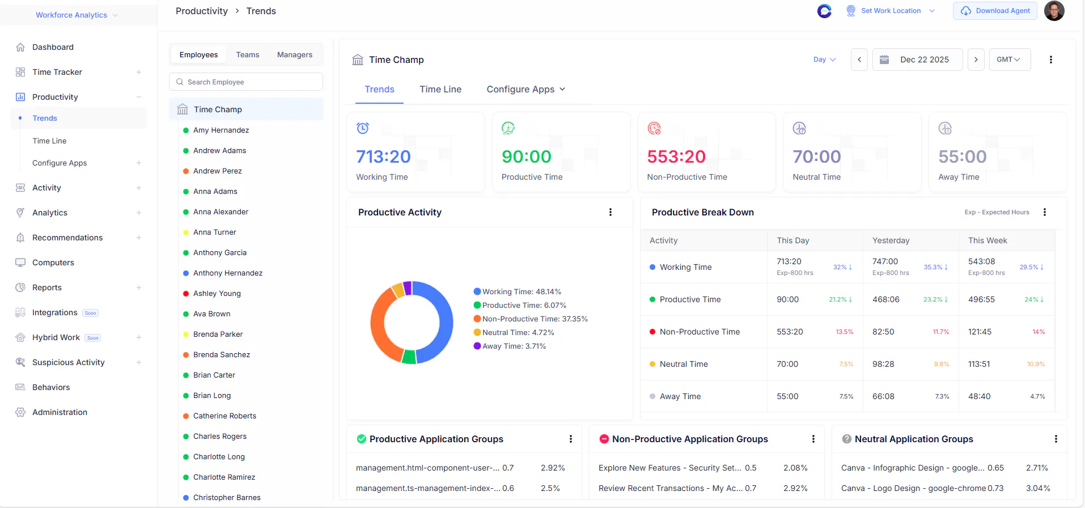Switch to the Teams tab
The width and height of the screenshot is (1085, 508).
(x=248, y=54)
